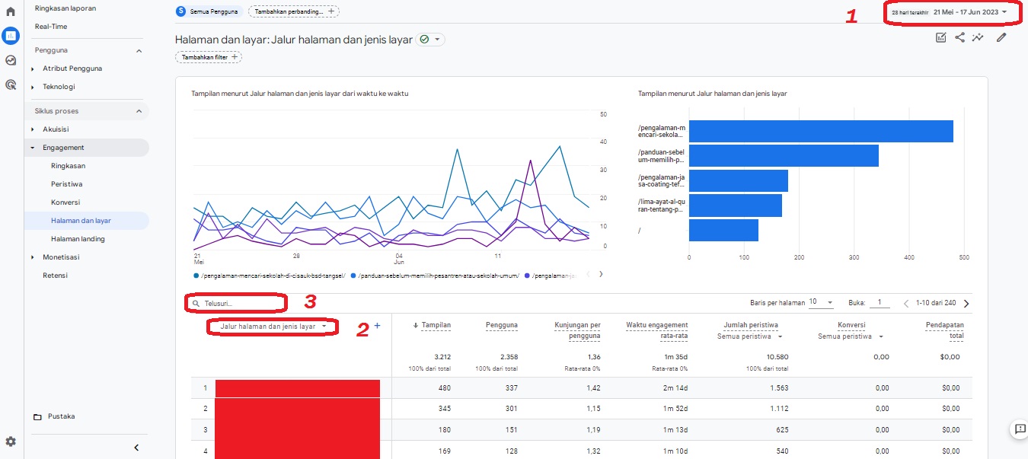
Task: Open the Jalur halaman dan jenis layar dropdown
Action: click(273, 327)
